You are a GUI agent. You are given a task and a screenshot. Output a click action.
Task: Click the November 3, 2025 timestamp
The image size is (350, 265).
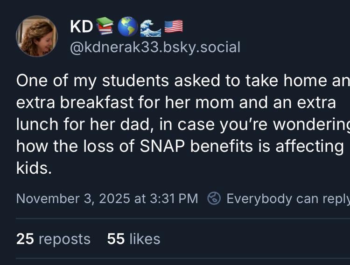[107, 199]
